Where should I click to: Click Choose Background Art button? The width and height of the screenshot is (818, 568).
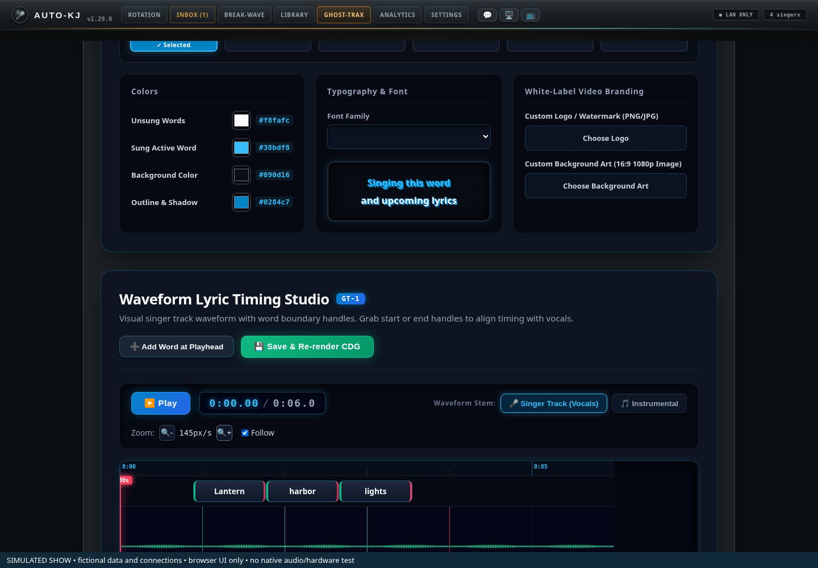coord(606,186)
